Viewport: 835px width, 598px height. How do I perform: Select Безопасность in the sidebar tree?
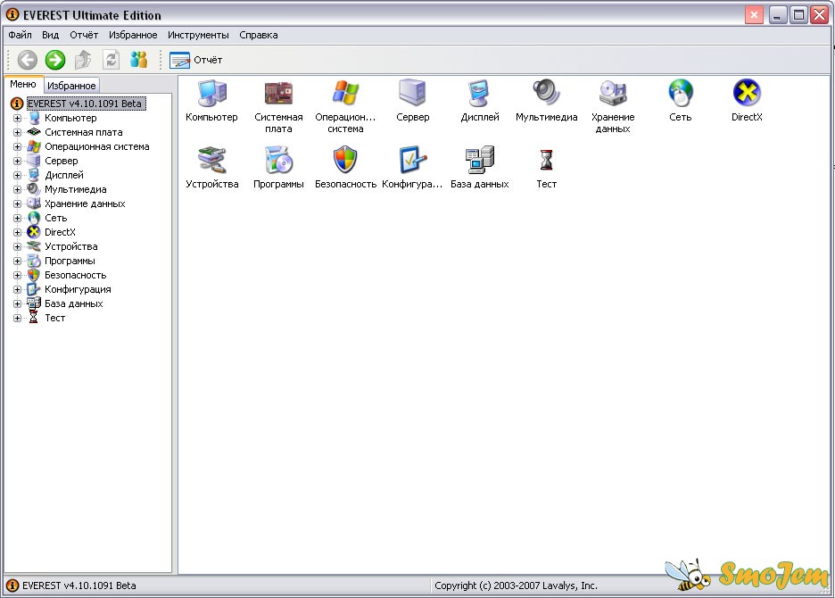tap(76, 275)
